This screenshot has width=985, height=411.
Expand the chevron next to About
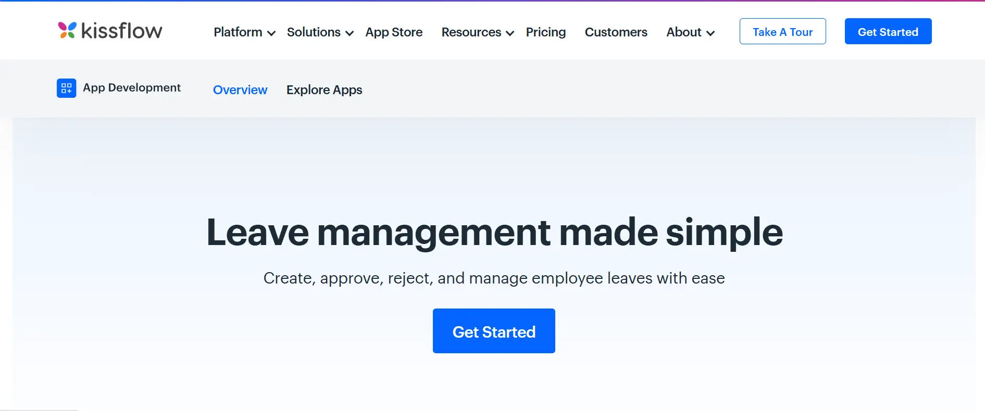(x=710, y=33)
